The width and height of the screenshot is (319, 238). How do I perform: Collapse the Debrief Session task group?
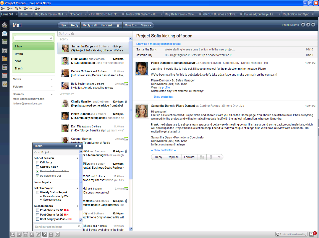pos(77,158)
